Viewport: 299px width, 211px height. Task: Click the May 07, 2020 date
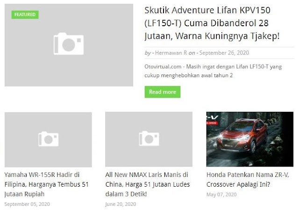(x=221, y=195)
